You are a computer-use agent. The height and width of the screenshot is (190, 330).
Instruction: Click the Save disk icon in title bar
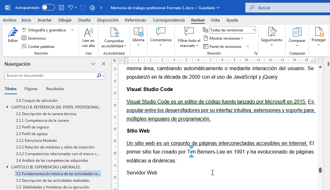(62, 8)
